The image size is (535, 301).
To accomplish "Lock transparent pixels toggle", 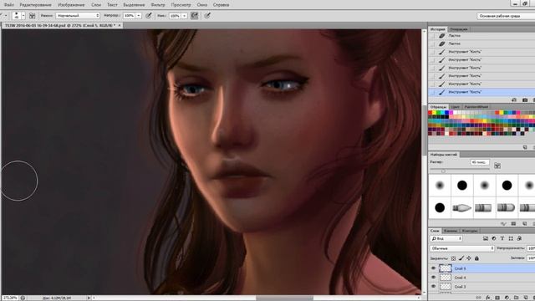I will (x=453, y=258).
